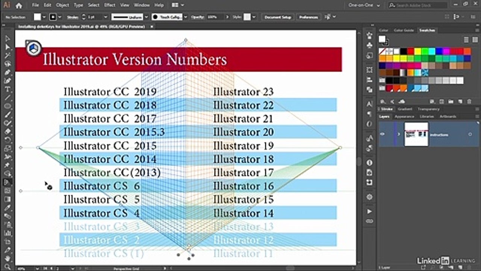Click the Opacity label link
Image resolution: width=481 pixels, height=271 pixels.
click(197, 17)
